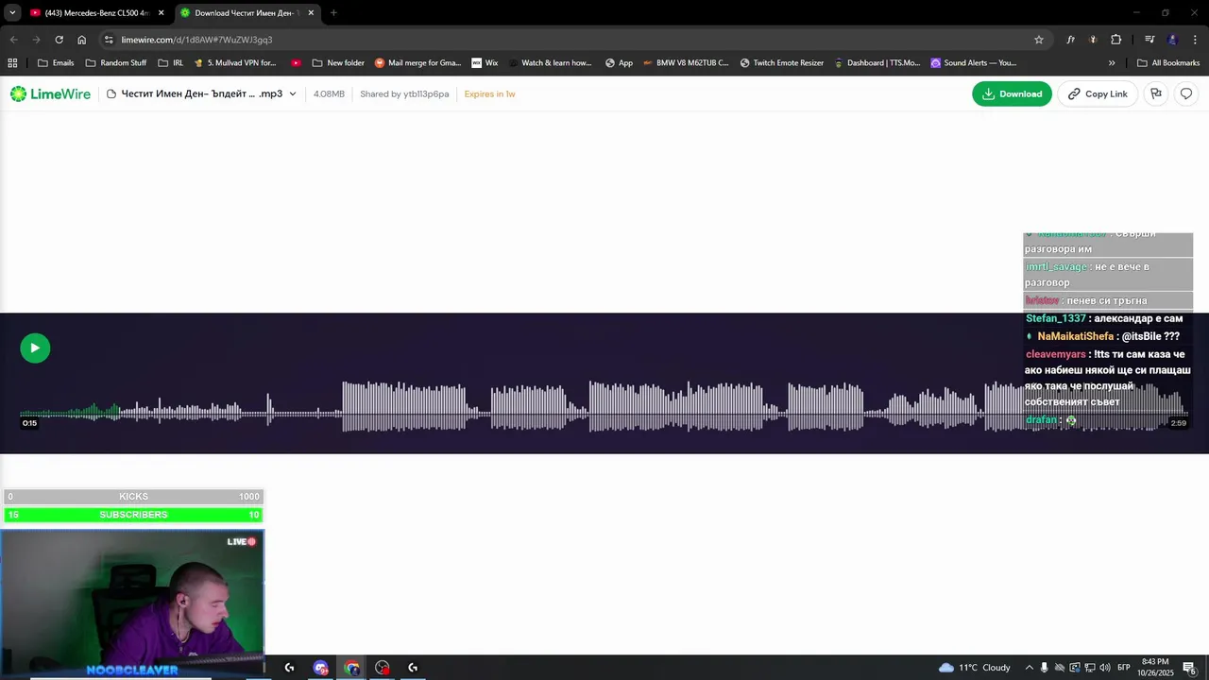This screenshot has height=680, width=1209.
Task: Click the NaMaikatiShefa chat username
Action: click(1076, 336)
